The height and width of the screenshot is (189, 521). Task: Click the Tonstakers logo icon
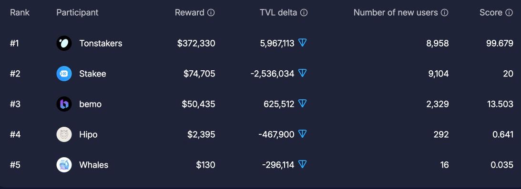[64, 43]
